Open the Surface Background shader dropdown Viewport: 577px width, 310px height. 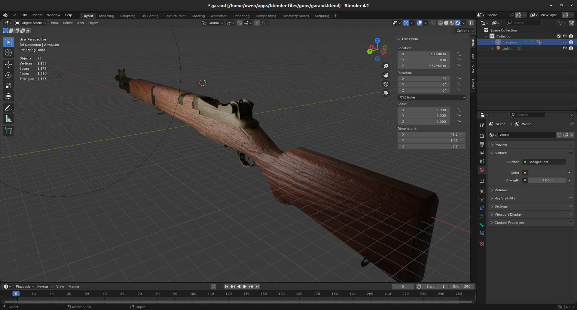point(544,162)
